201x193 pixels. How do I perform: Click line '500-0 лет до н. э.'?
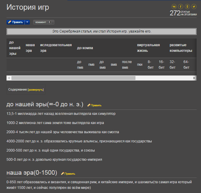coord(54,160)
